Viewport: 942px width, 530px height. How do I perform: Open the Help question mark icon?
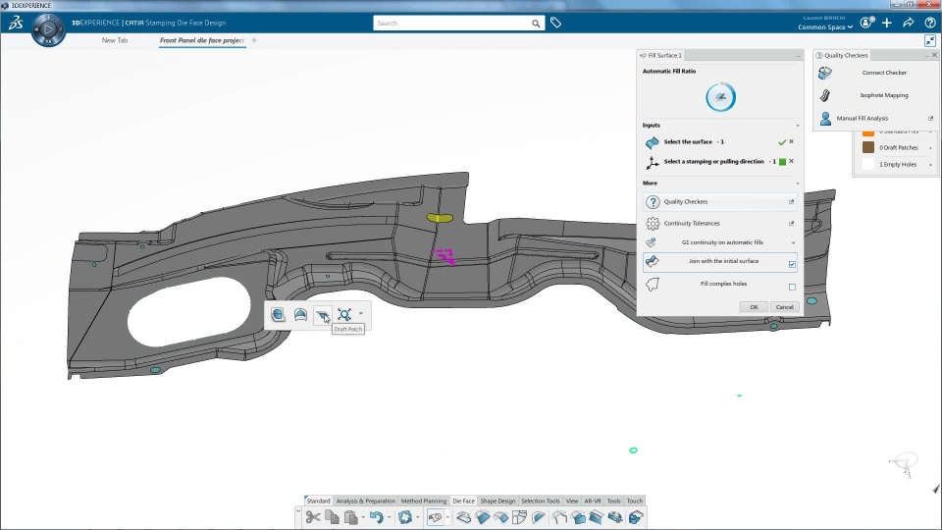930,23
